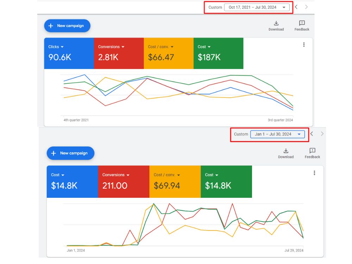Image resolution: width=352 pixels, height=264 pixels.
Task: Go to next period in bottom panel
Action: tap(322, 134)
